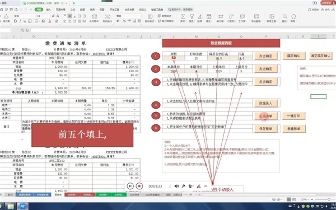Screen dimensions: 336x210
Task: Click the insert function fx icon
Action: click(27, 30)
